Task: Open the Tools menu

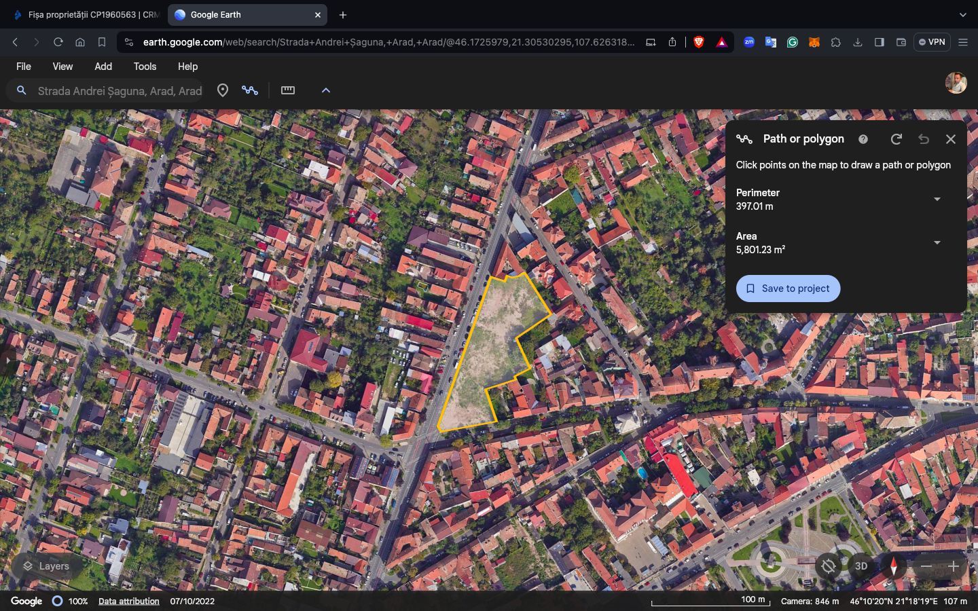Action: point(145,67)
